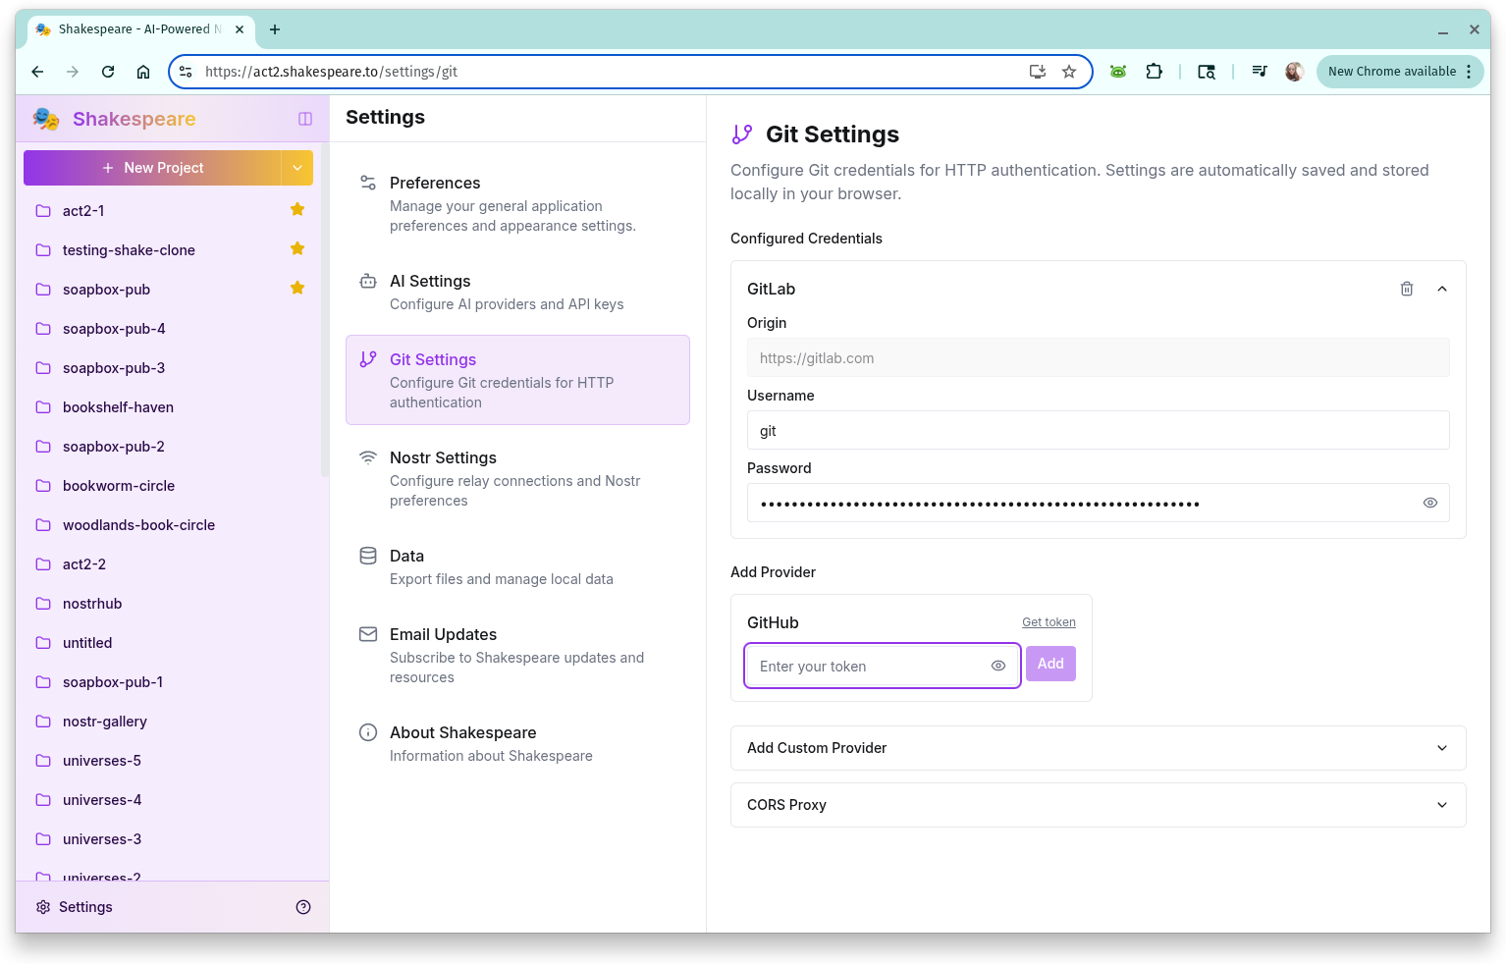This screenshot has width=1506, height=964.
Task: Open the Shakespeare browser tab
Action: 134,28
